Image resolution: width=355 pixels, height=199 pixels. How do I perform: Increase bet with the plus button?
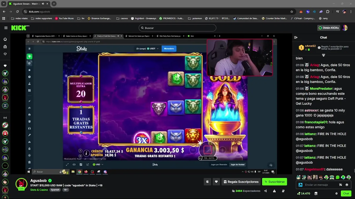point(222,150)
